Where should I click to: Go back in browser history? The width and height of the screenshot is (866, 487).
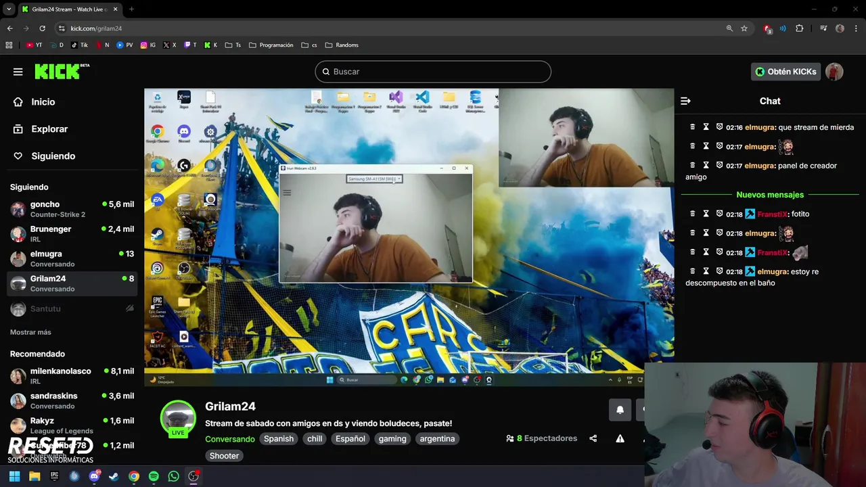click(x=10, y=28)
